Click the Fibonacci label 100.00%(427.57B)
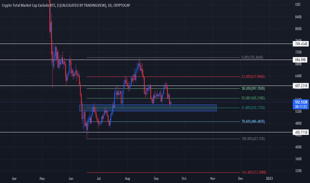Image resolution: width=310 pixels, height=183 pixels. click(253, 139)
